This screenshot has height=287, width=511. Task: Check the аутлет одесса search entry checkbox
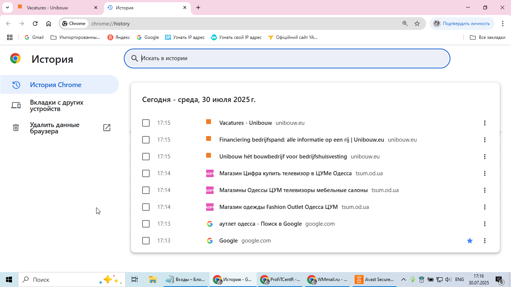pyautogui.click(x=146, y=224)
